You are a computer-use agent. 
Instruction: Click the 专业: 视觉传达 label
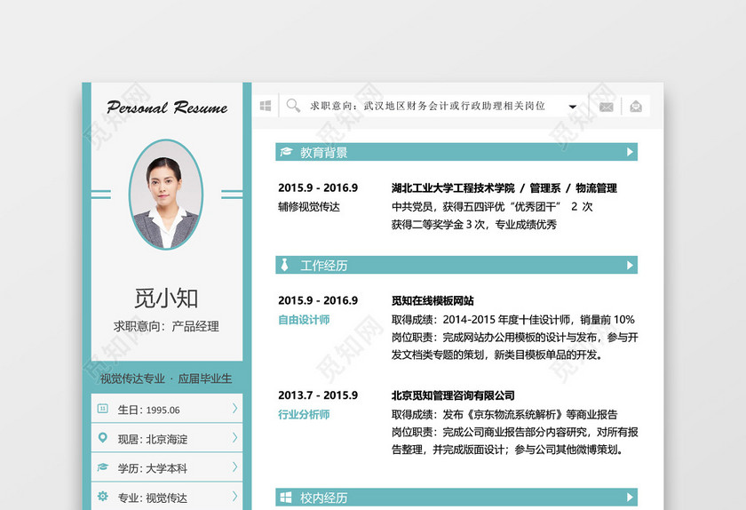152,498
